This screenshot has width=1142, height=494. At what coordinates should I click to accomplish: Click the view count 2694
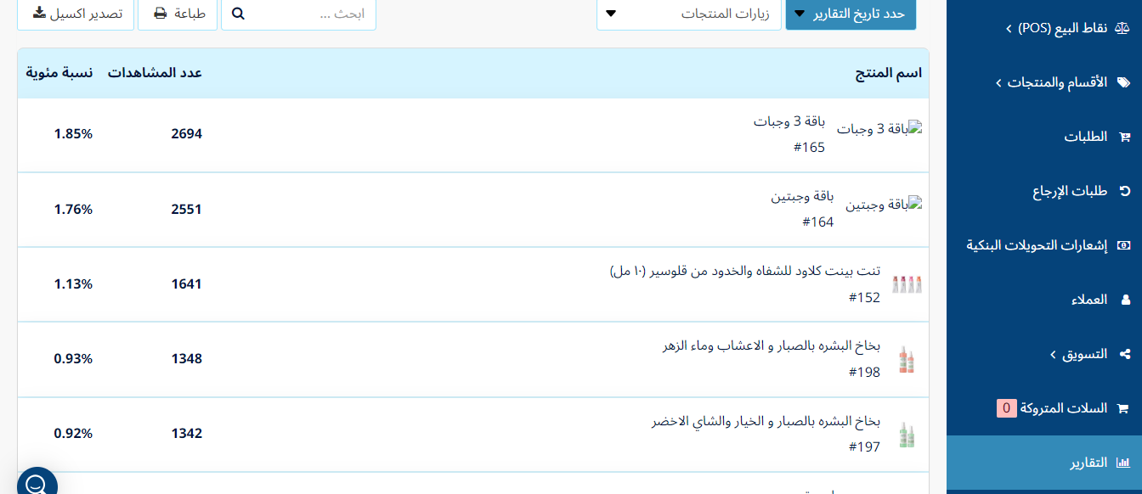[186, 134]
